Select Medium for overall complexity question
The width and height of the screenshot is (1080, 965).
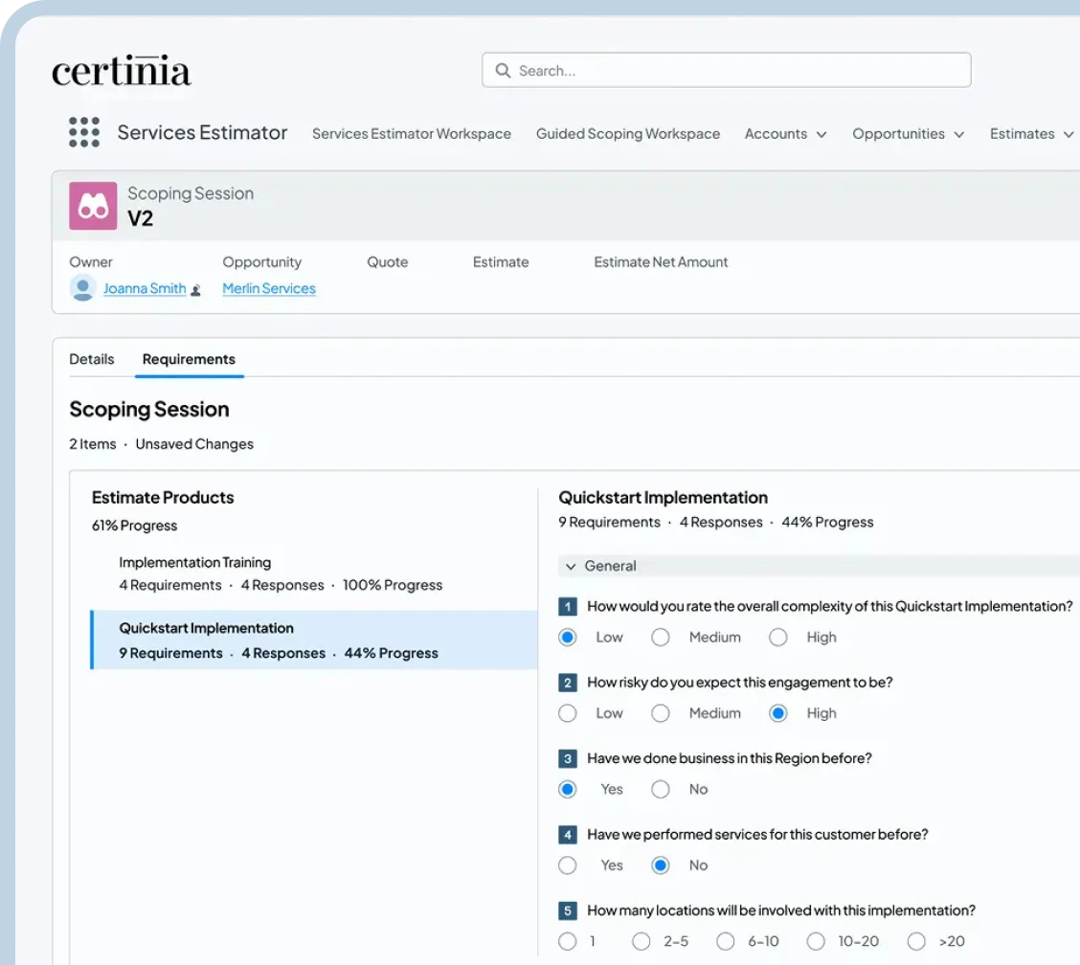tap(661, 638)
